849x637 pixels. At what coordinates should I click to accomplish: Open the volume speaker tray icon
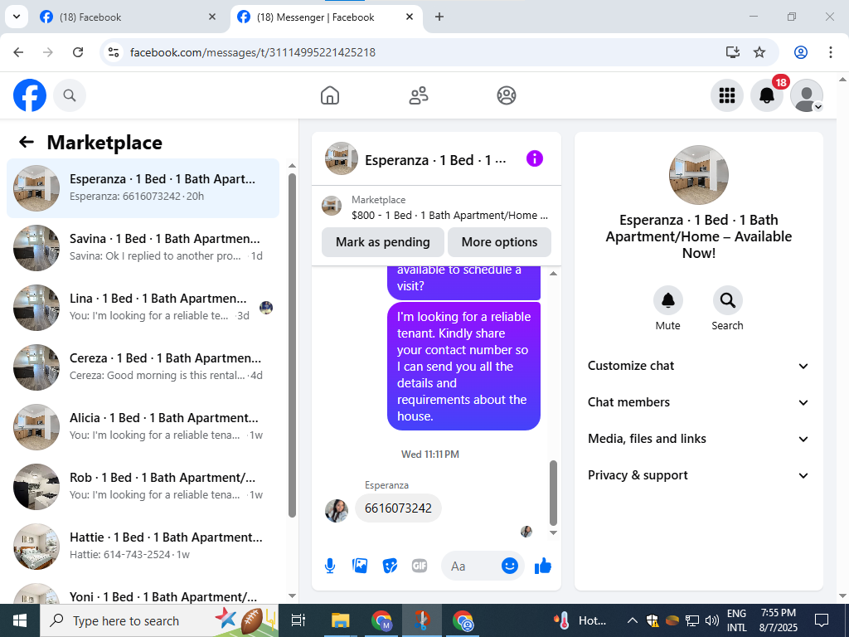[712, 620]
